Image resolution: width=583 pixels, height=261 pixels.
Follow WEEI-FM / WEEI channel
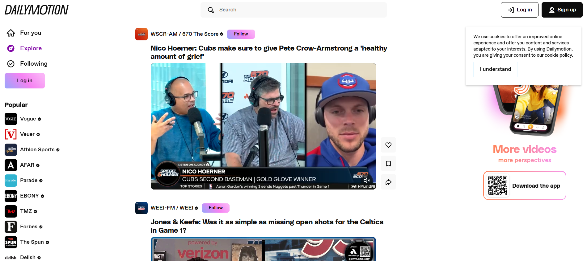[216, 208]
